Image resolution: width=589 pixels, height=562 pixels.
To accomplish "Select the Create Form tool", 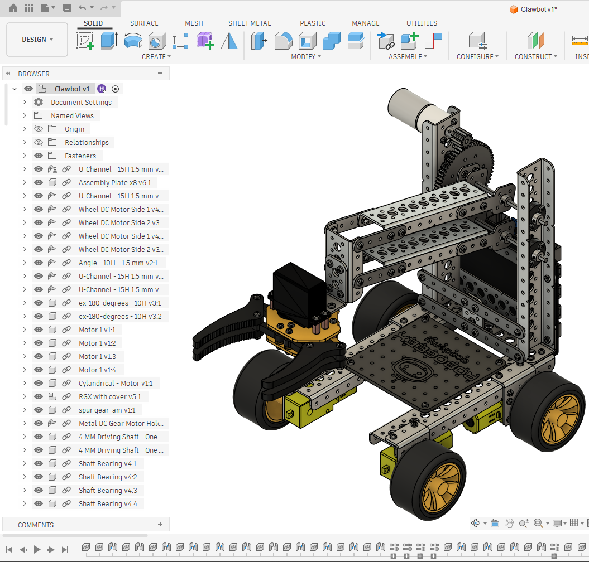I will (205, 41).
